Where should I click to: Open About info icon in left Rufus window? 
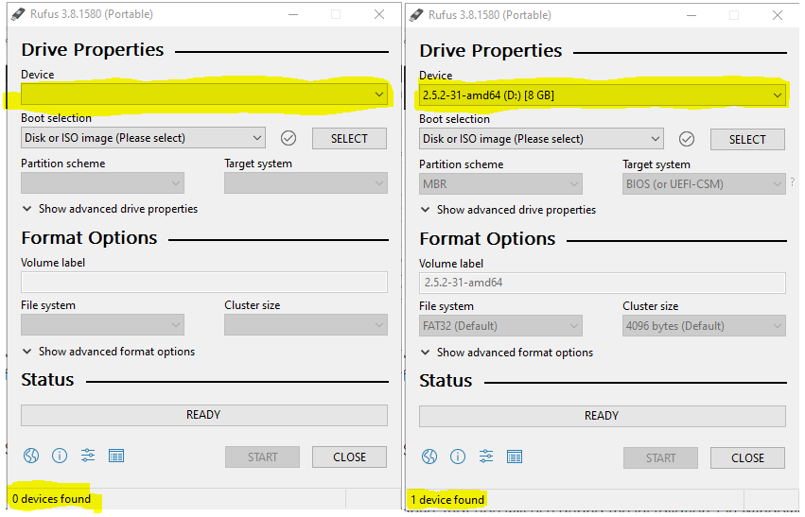60,456
